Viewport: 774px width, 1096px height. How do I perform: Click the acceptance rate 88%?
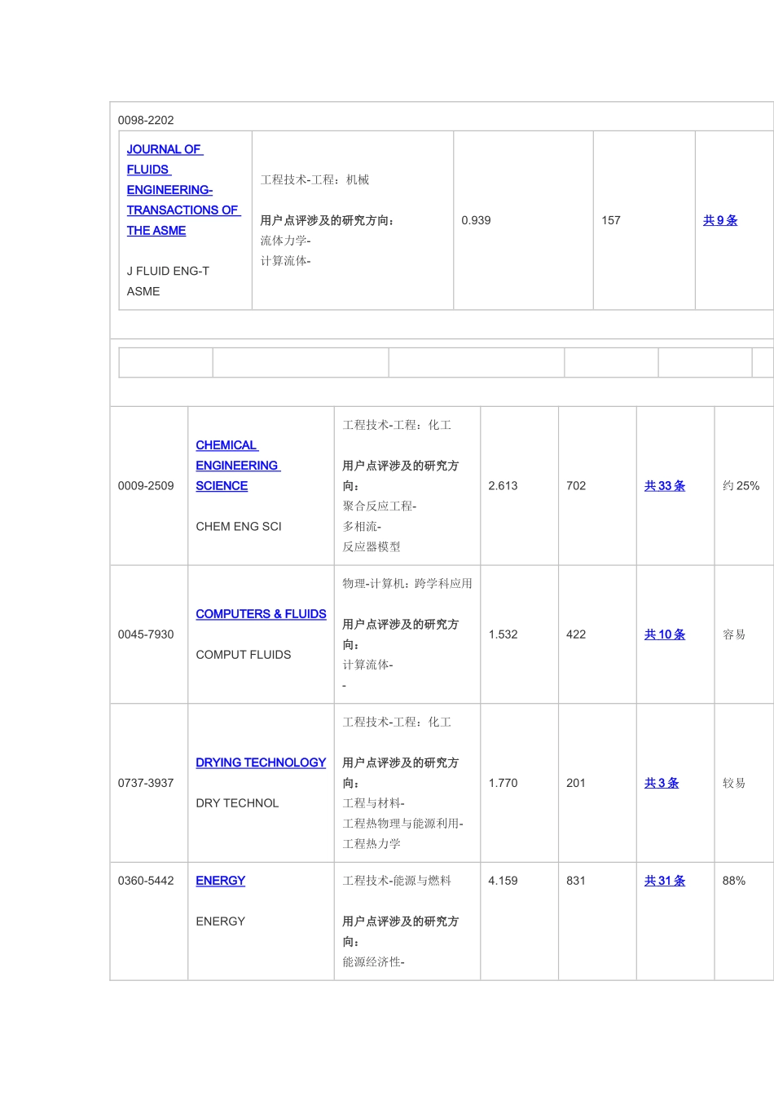pos(734,881)
